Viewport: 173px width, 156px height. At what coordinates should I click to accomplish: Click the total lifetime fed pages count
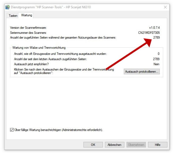pos(156,38)
